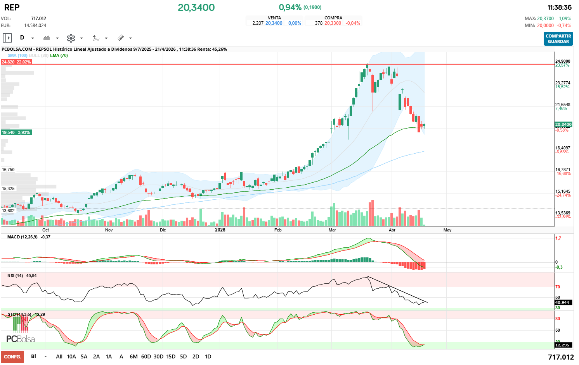Click the COMPARTIR GUARDAR button
This screenshot has width=579, height=365.
pyautogui.click(x=558, y=38)
